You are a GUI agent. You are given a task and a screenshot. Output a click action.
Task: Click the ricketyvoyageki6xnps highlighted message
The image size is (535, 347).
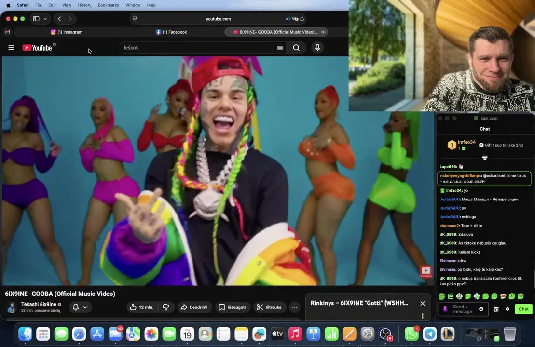[x=484, y=179]
